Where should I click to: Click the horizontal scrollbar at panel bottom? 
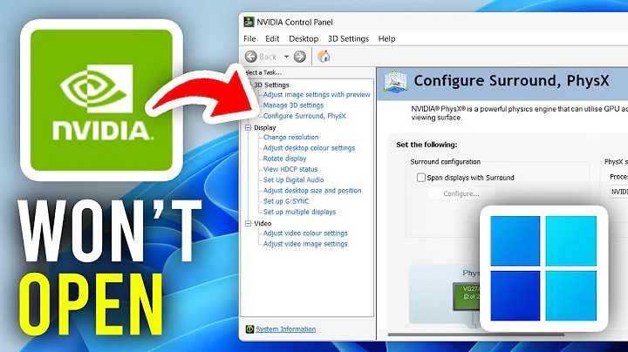476,335
